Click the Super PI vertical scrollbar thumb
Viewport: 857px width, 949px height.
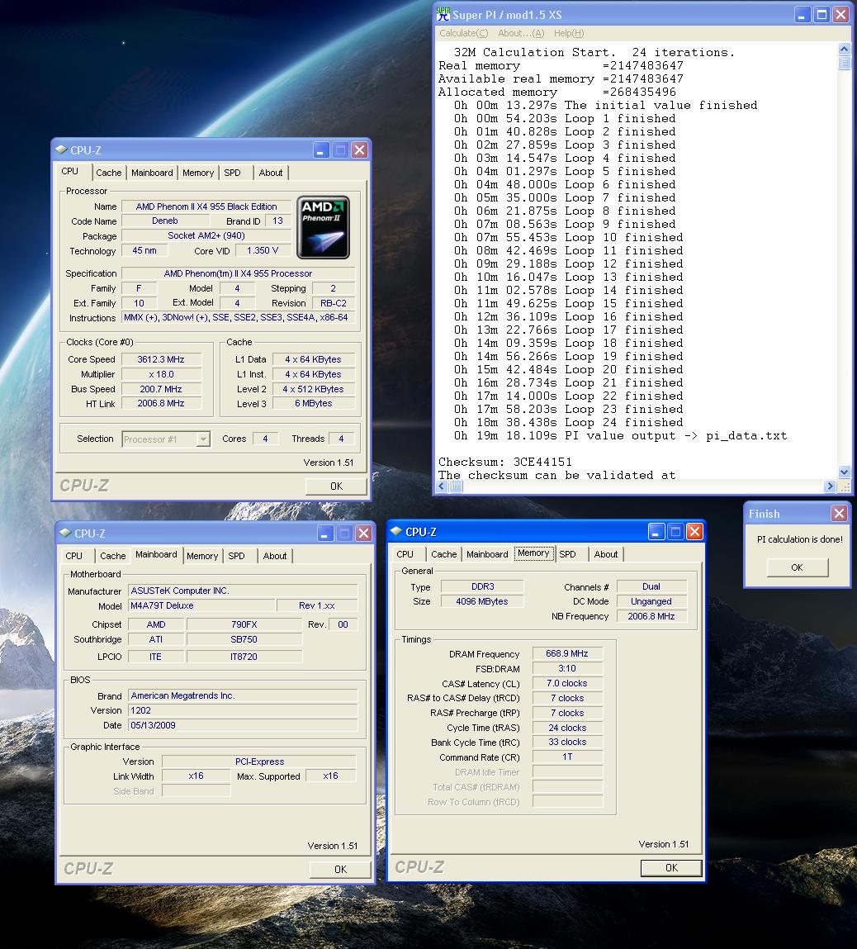(x=845, y=62)
